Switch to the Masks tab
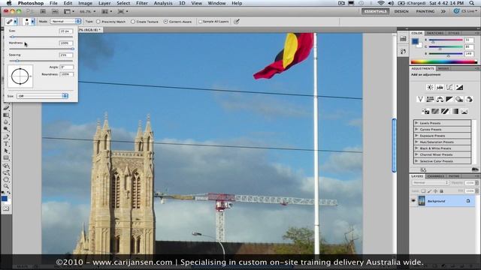The width and height of the screenshot is (481, 270). click(x=443, y=68)
